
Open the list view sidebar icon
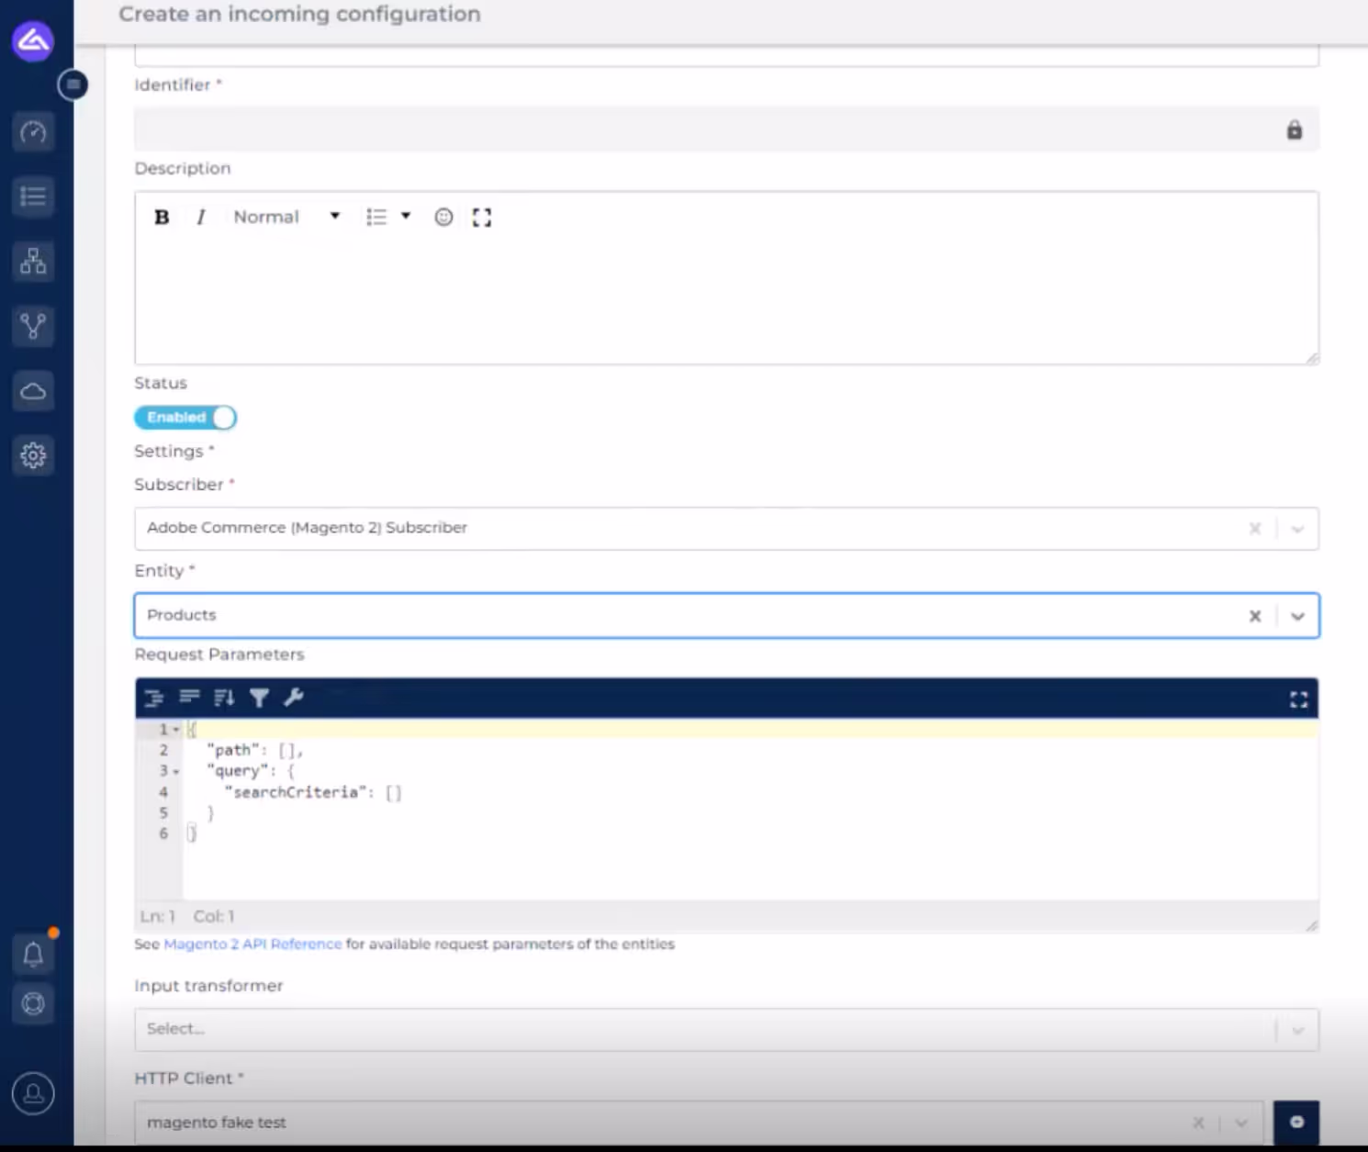point(33,196)
